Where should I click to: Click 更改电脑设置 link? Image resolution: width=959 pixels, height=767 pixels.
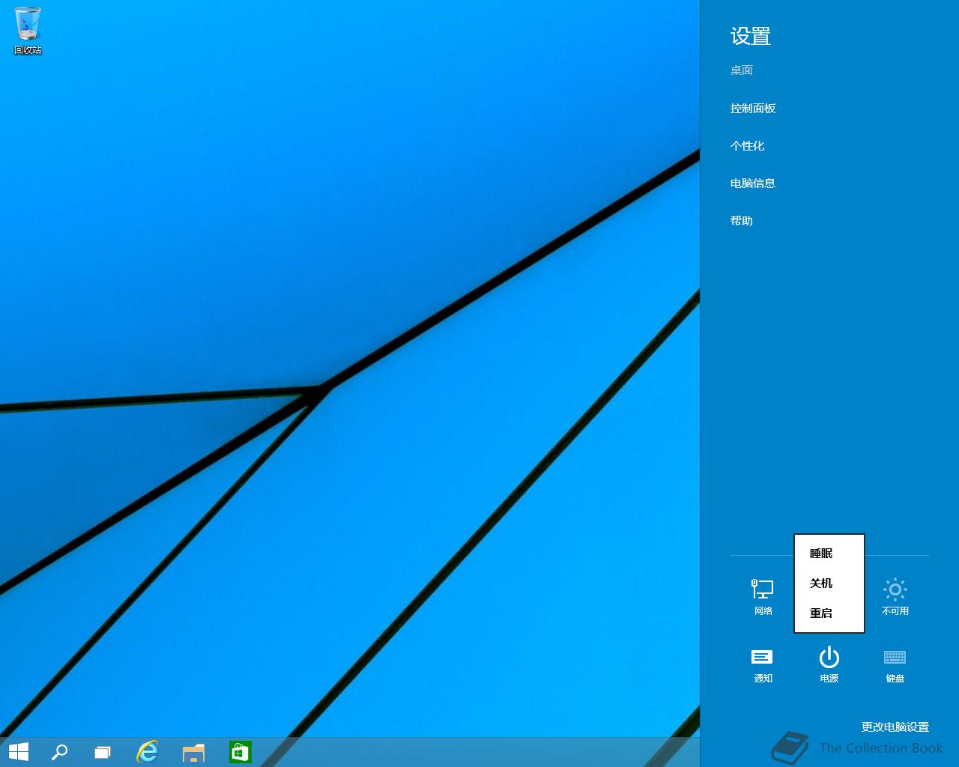pyautogui.click(x=895, y=727)
